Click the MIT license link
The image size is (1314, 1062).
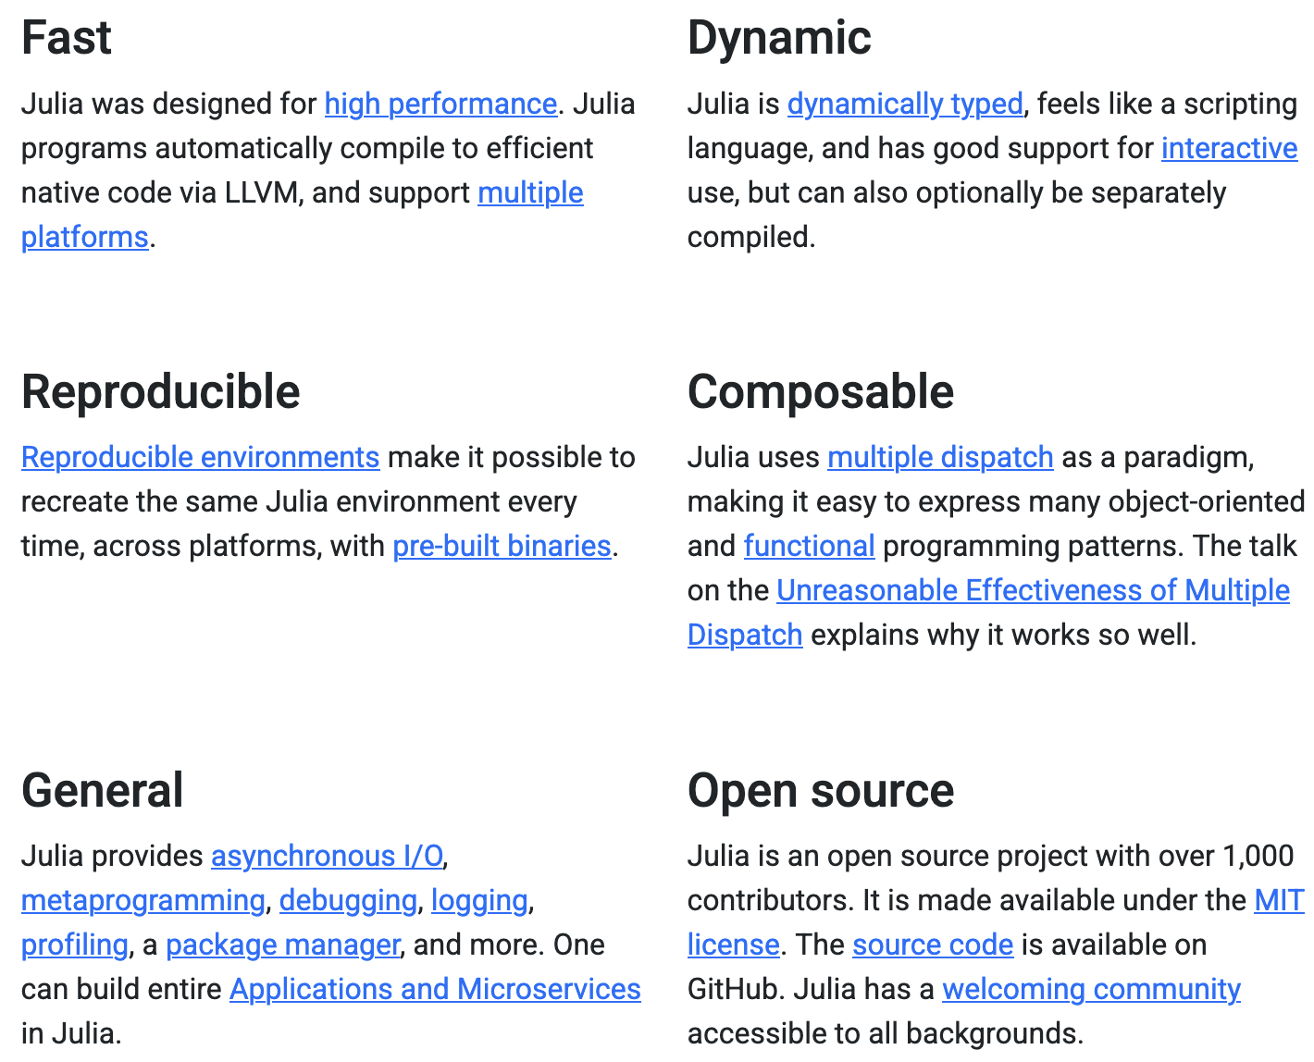coord(1278,900)
